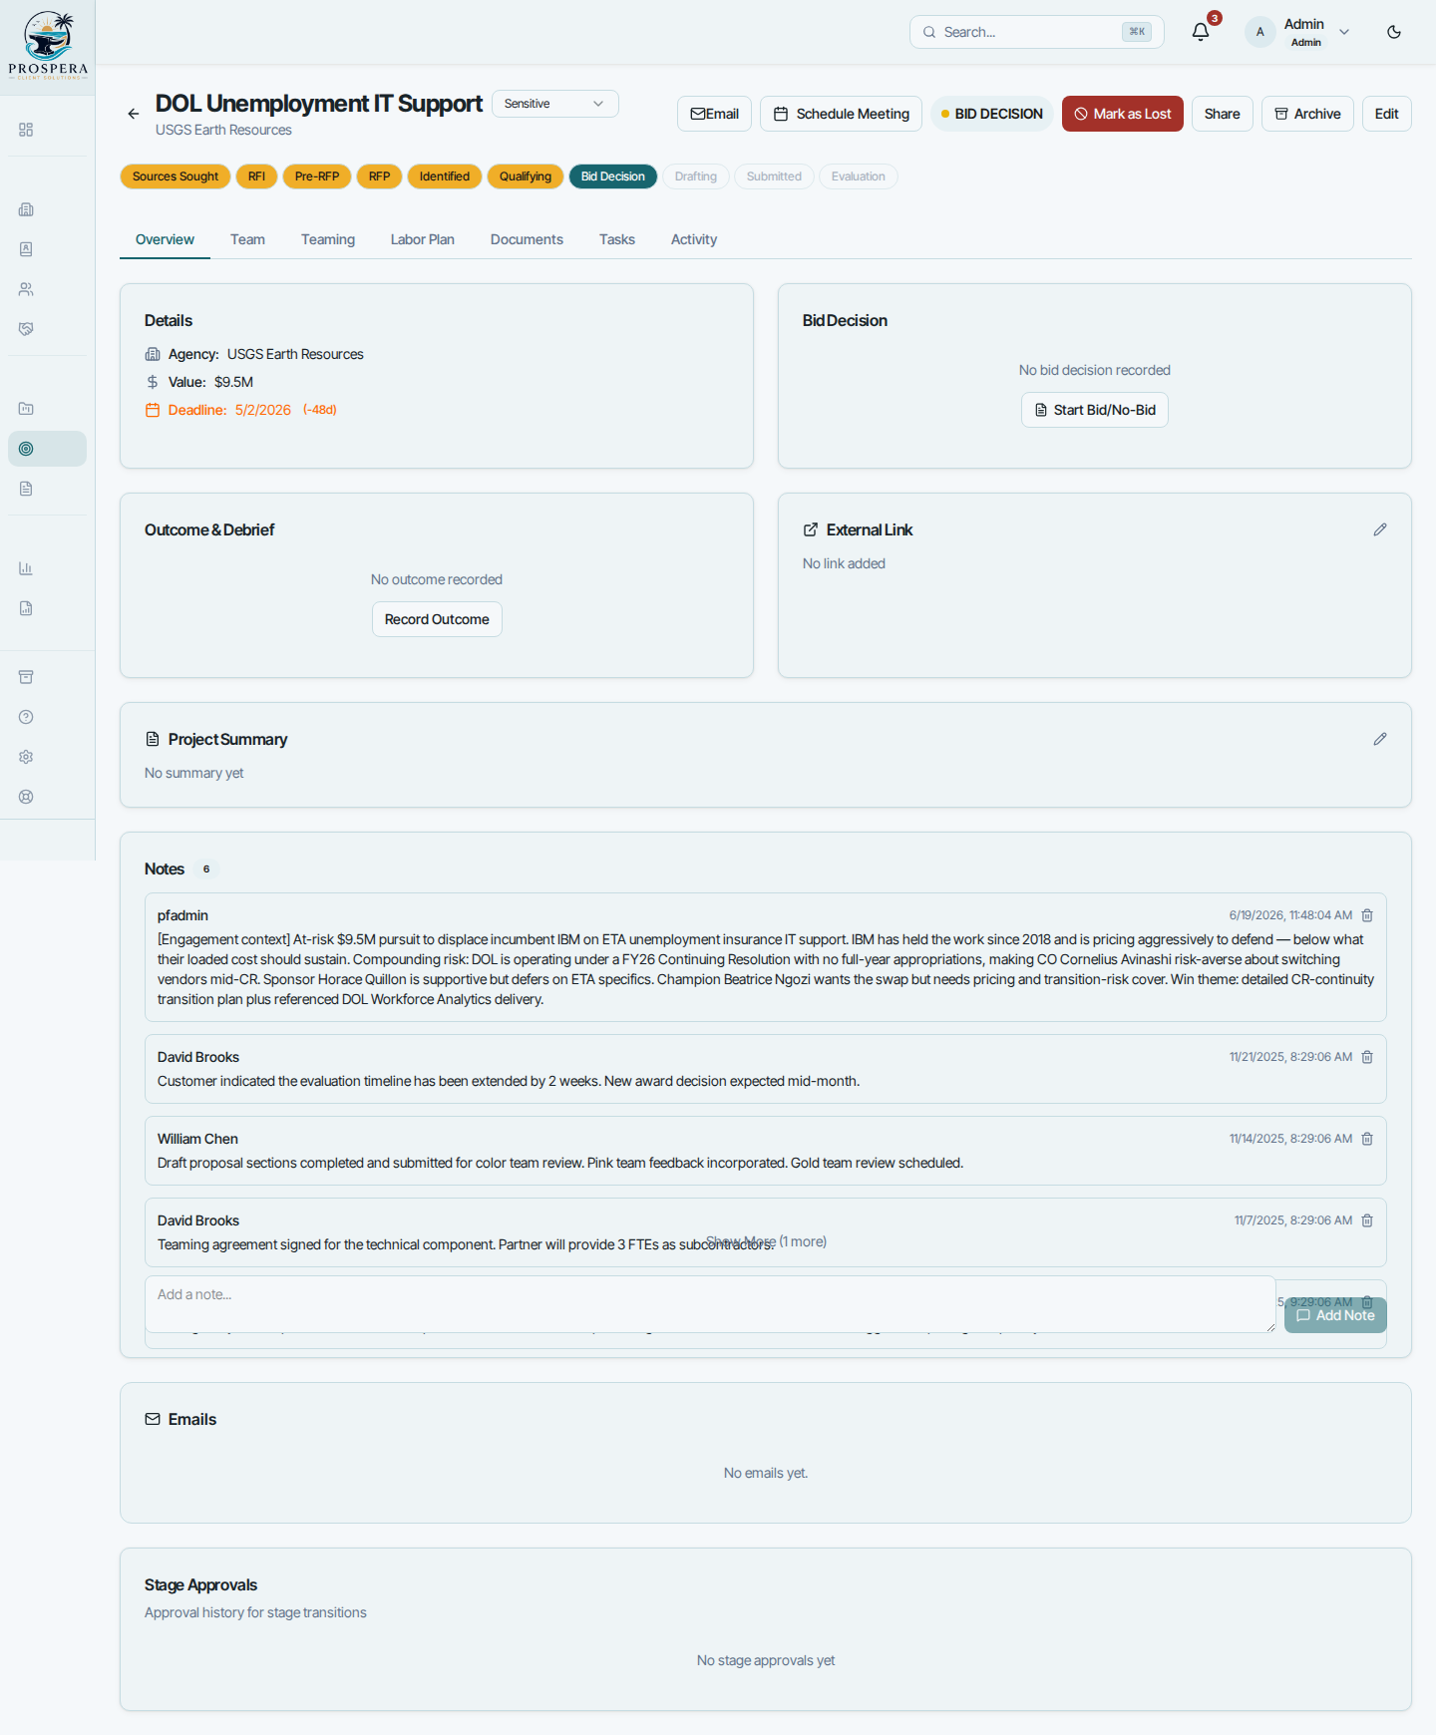Screen dimensions: 1436x1735
Task: Click Show More notes link
Action: point(766,1241)
